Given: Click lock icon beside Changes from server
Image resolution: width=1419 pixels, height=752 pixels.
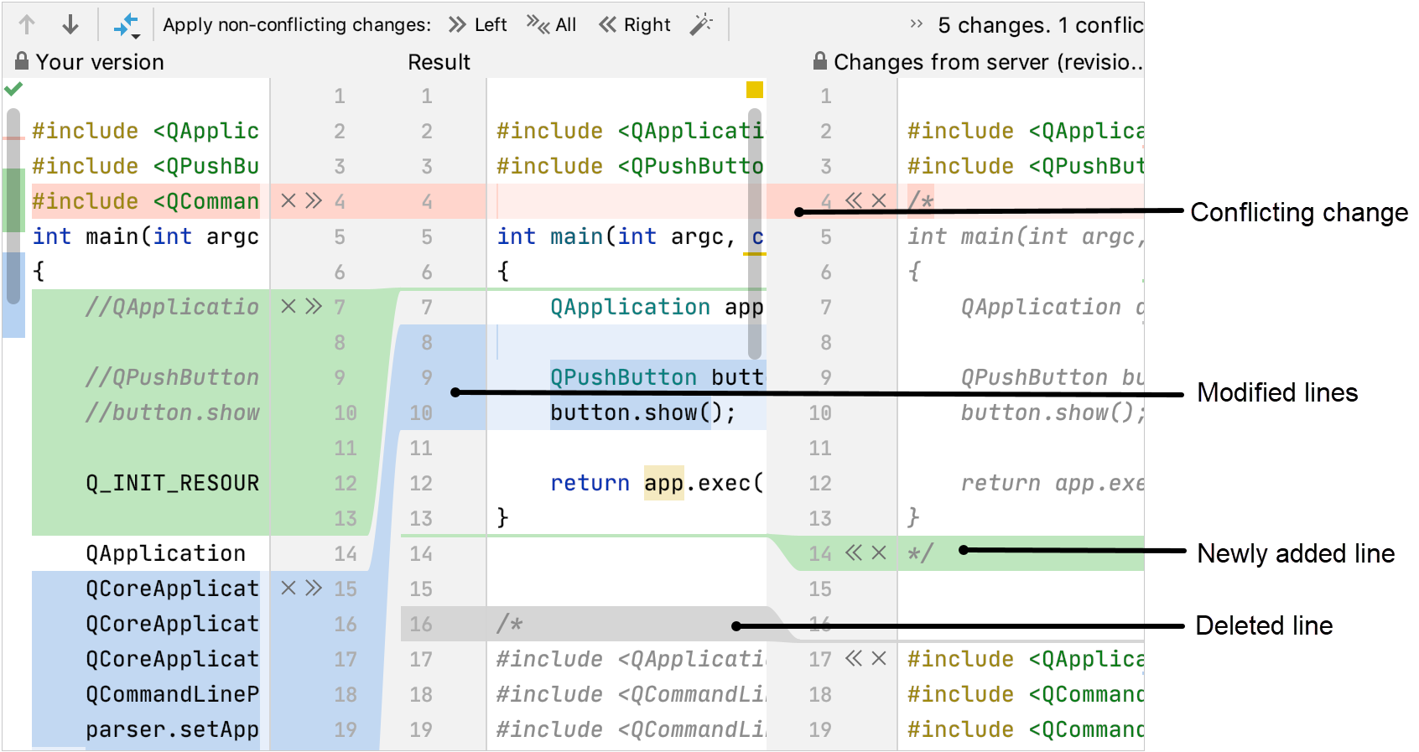Looking at the screenshot, I should point(820,60).
